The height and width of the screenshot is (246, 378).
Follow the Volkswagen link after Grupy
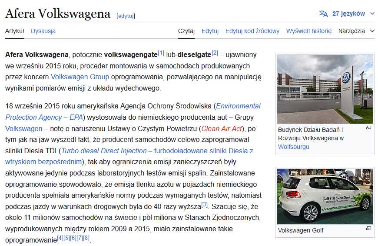pos(23,128)
